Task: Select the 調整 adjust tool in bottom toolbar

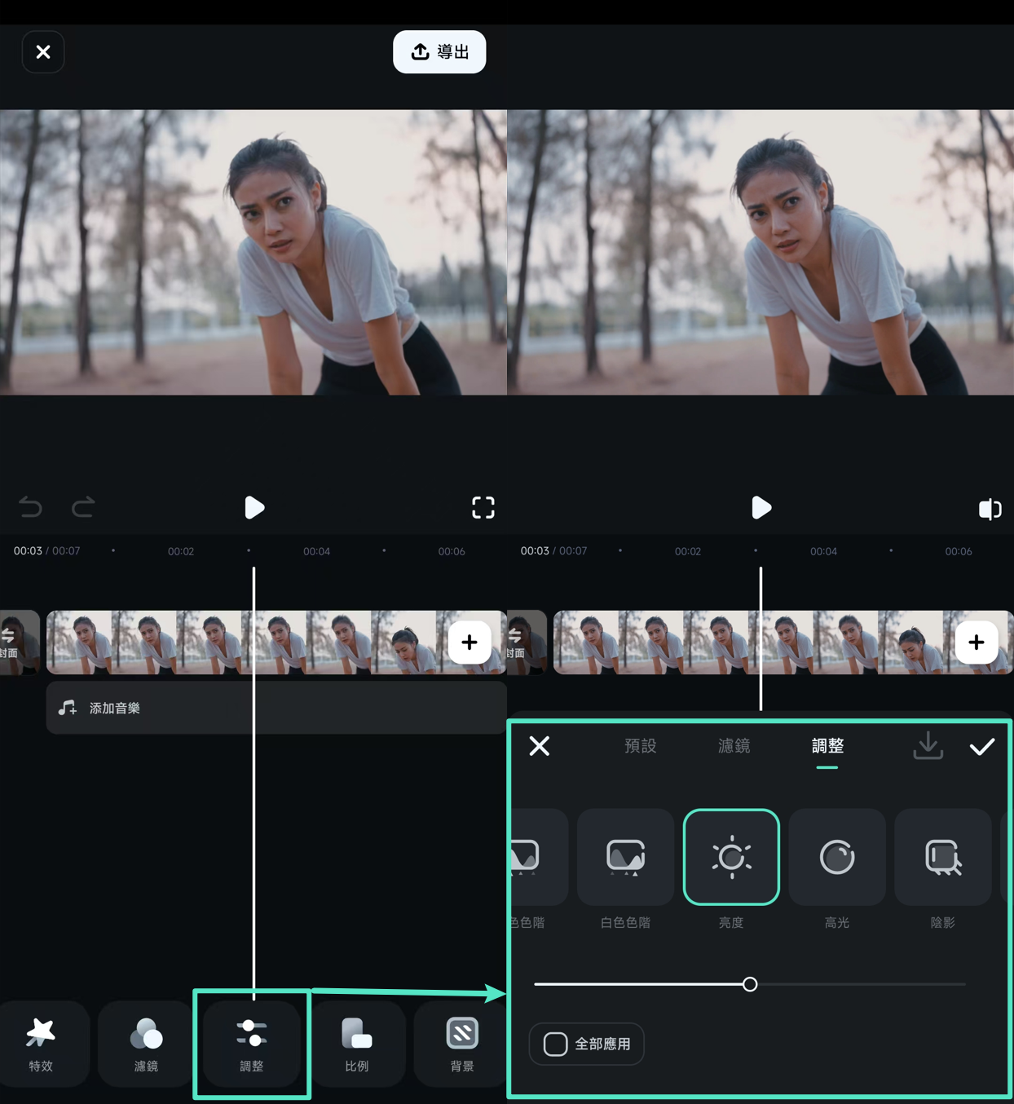Action: tap(252, 1043)
